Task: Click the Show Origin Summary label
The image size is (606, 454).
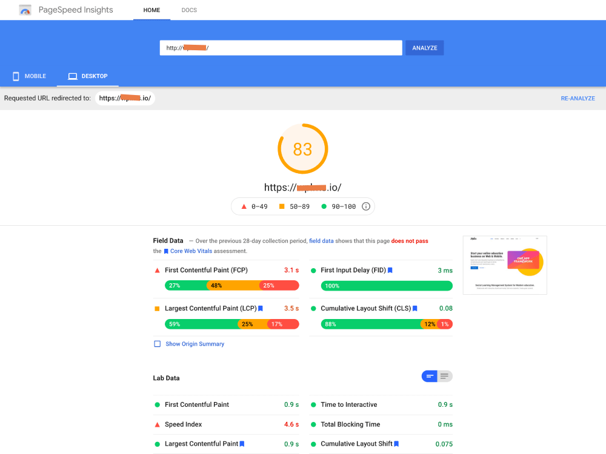Action: (x=195, y=344)
